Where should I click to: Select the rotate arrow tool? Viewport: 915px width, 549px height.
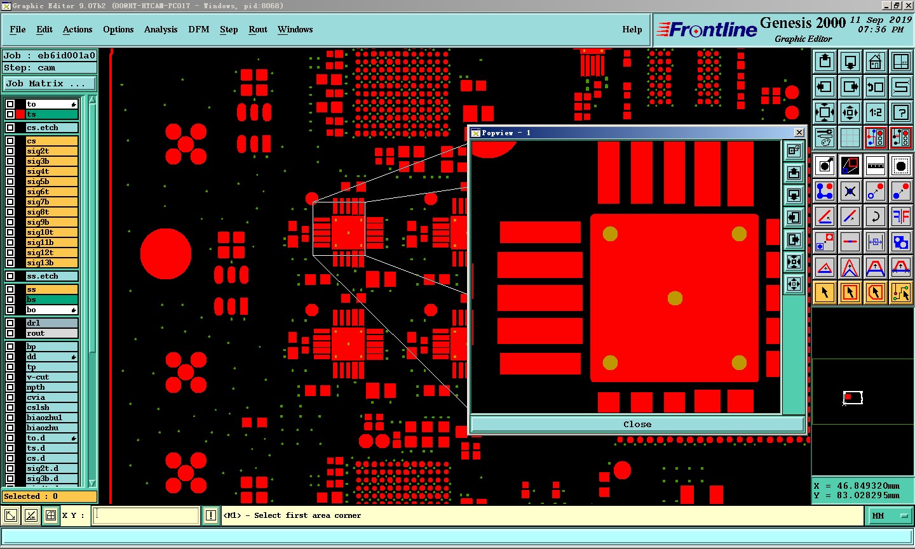click(x=876, y=216)
